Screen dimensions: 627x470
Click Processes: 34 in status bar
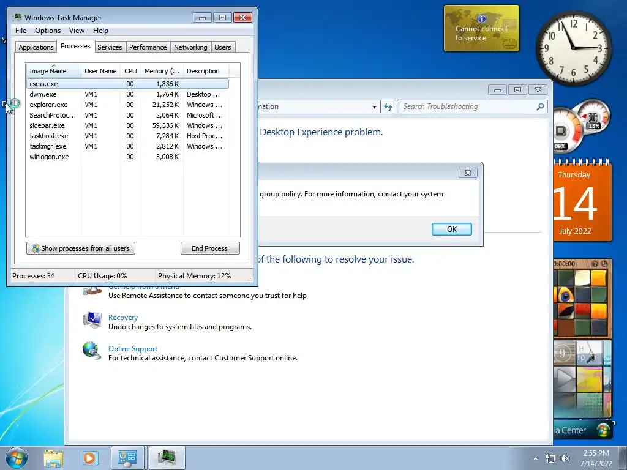click(33, 276)
